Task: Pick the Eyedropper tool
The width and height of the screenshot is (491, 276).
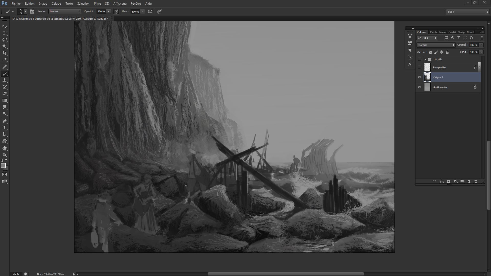Action: [x=5, y=60]
